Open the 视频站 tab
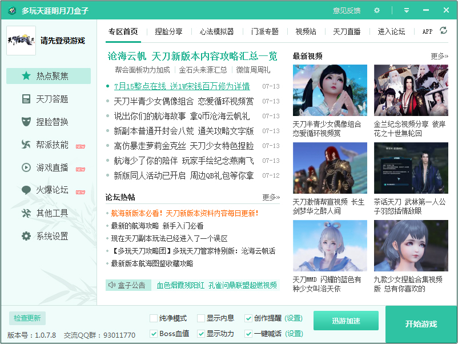The image size is (458, 344). pyautogui.click(x=306, y=31)
